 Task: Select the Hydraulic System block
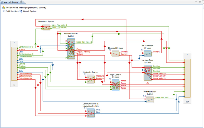coord(91,79)
